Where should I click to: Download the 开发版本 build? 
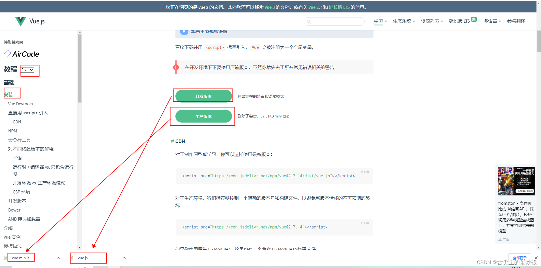[203, 96]
